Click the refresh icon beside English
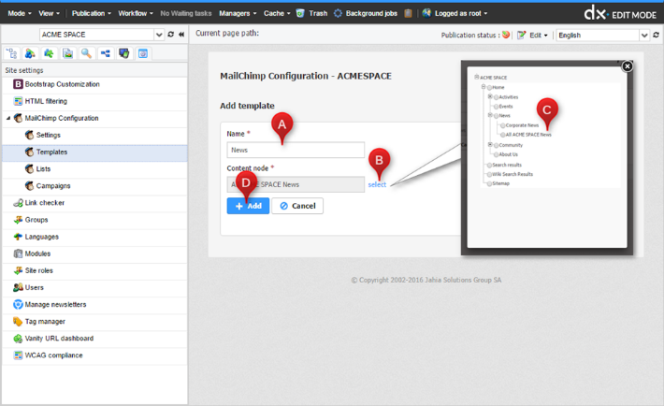This screenshot has height=406, width=664. (656, 35)
